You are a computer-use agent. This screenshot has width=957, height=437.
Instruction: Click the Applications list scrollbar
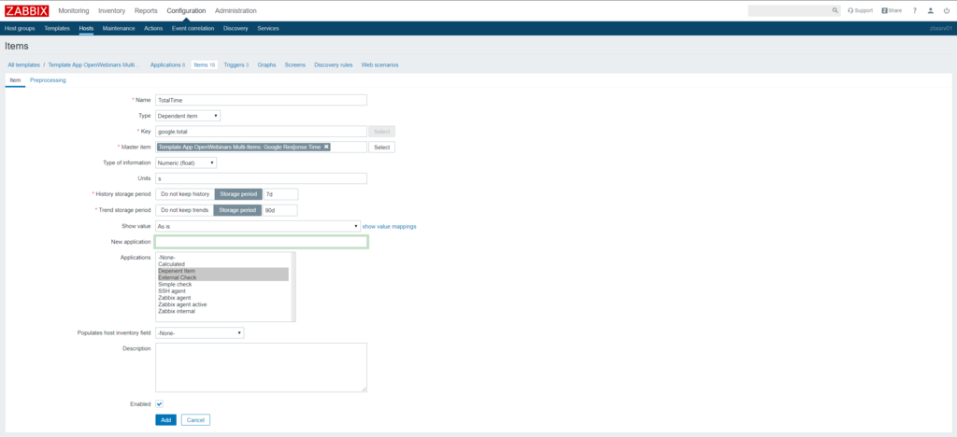293,286
